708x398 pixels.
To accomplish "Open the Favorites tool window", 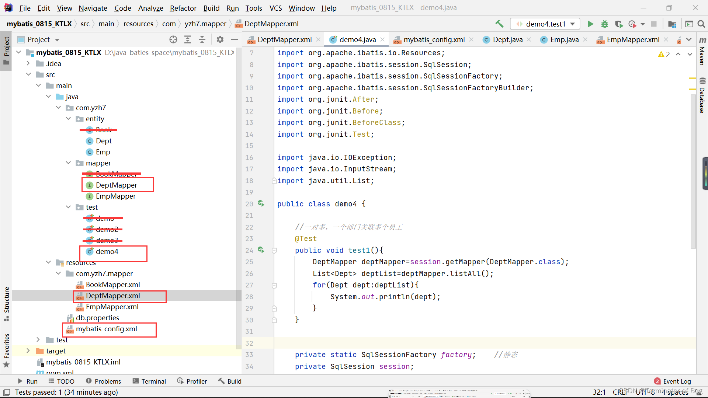I will click(6, 350).
